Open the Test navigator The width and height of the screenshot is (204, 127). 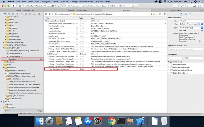[26, 14]
